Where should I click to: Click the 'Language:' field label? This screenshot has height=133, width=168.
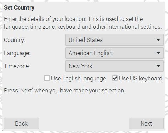tap(17, 53)
